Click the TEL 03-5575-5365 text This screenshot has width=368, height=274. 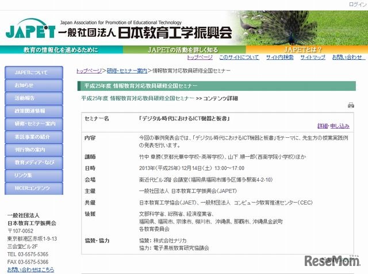point(28,254)
